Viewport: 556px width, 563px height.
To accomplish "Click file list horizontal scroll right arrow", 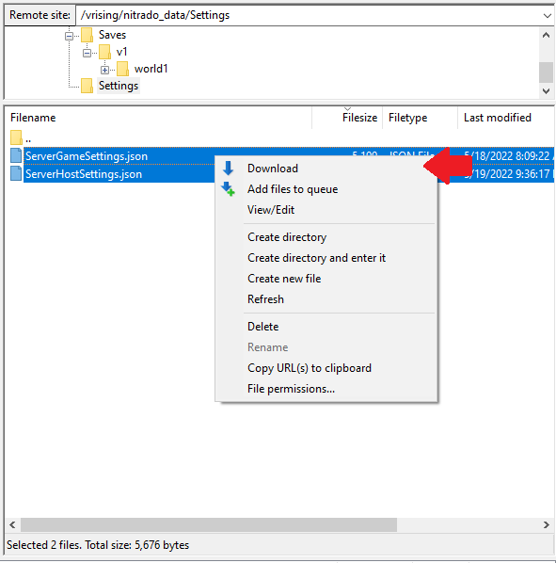I will pos(546,525).
